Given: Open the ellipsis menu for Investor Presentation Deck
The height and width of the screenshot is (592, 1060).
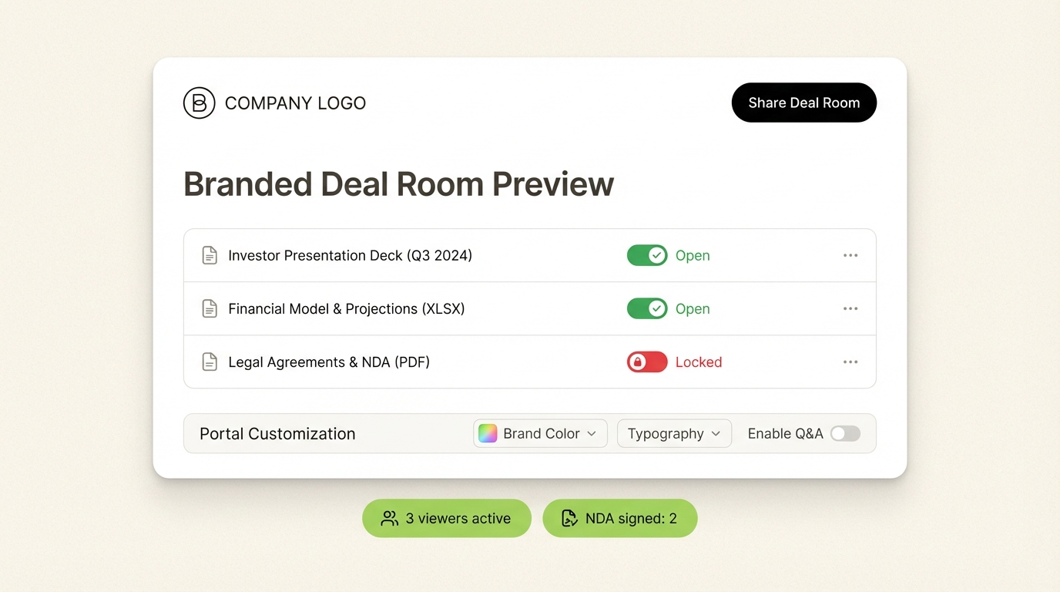Looking at the screenshot, I should tap(850, 255).
